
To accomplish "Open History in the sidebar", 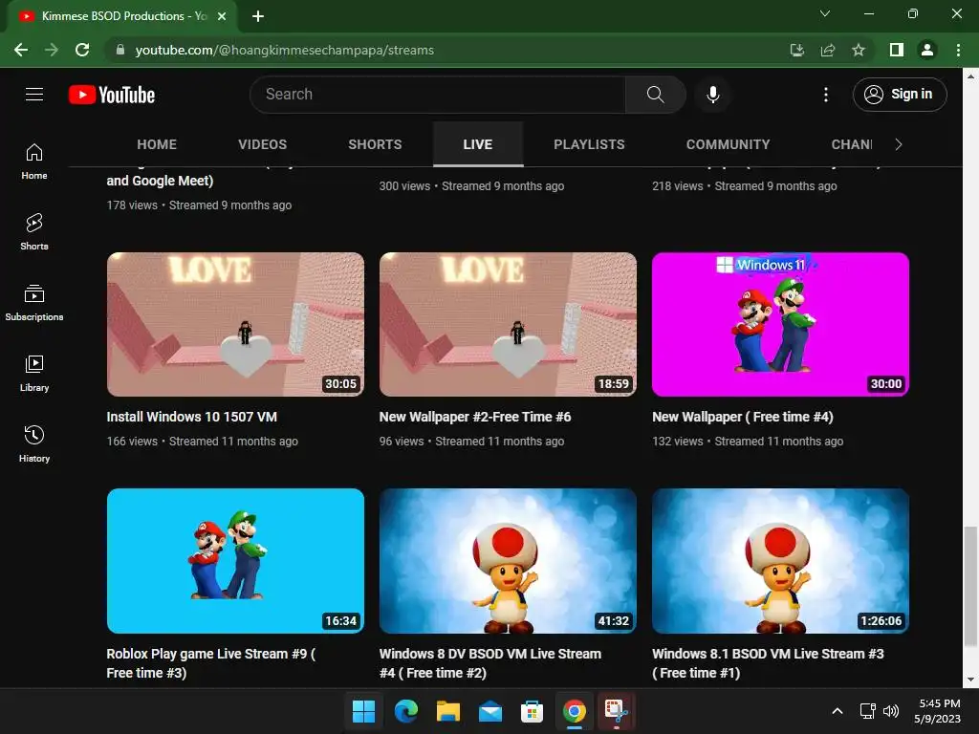I will tap(34, 443).
